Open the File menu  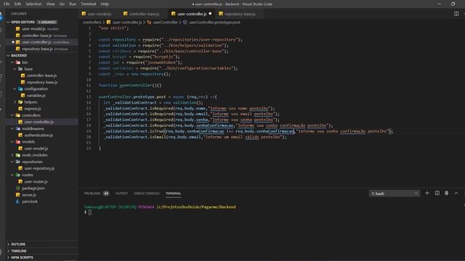click(7, 4)
